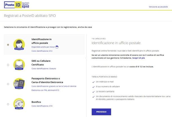The height and width of the screenshot is (117, 172).
Task: Click the post office identification person icon
Action: tap(19, 45)
